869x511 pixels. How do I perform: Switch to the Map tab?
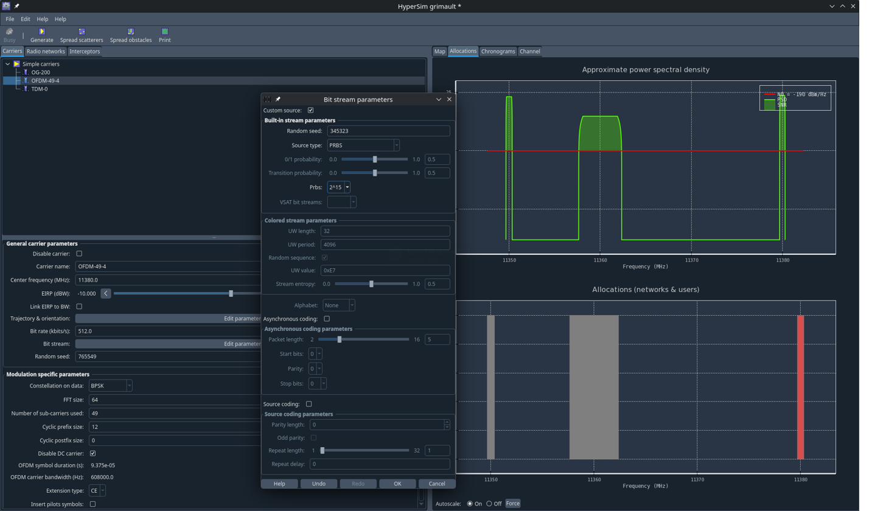[x=439, y=52]
